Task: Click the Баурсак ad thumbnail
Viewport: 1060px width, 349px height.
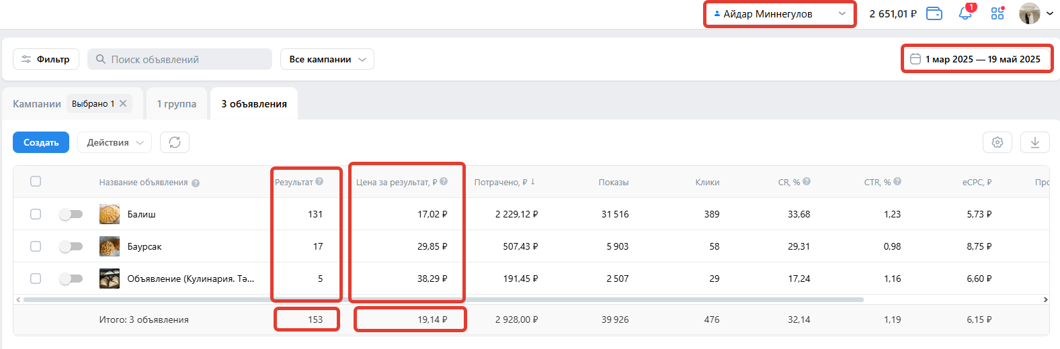Action: point(110,246)
